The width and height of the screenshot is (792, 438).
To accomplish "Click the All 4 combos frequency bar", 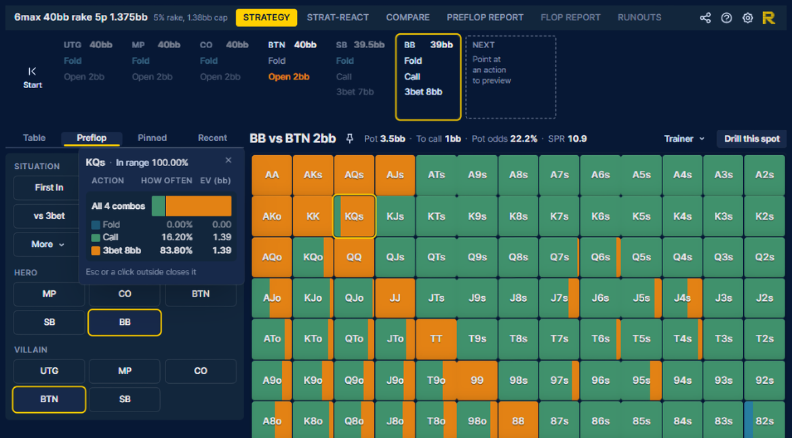I will [x=191, y=206].
